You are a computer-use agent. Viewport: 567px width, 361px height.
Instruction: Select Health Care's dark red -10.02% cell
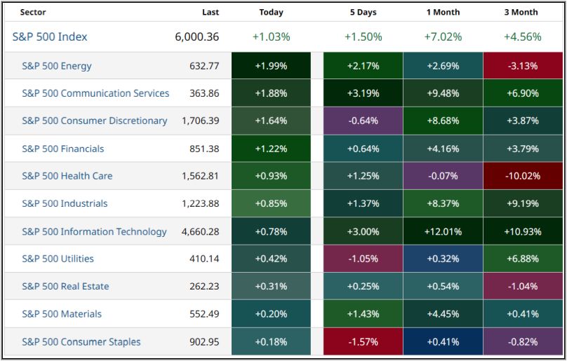523,176
